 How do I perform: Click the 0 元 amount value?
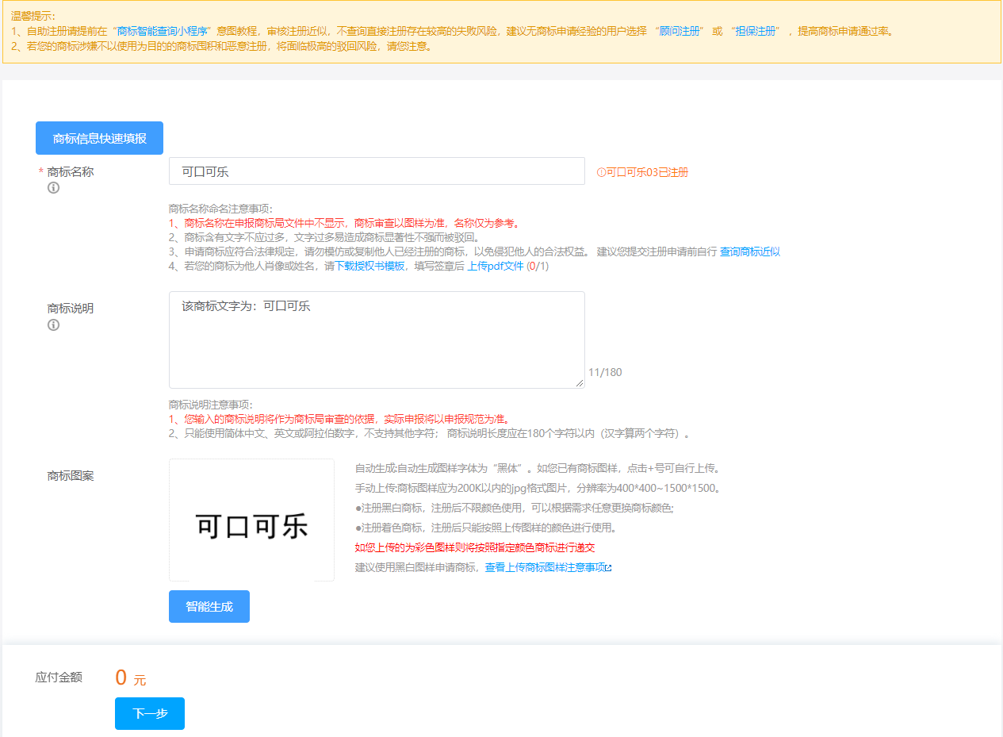click(131, 678)
